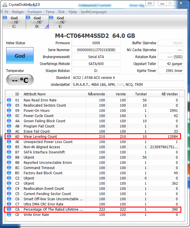Click status icon for Smart Off-line Scan Uncorrectable

tap(9, 199)
